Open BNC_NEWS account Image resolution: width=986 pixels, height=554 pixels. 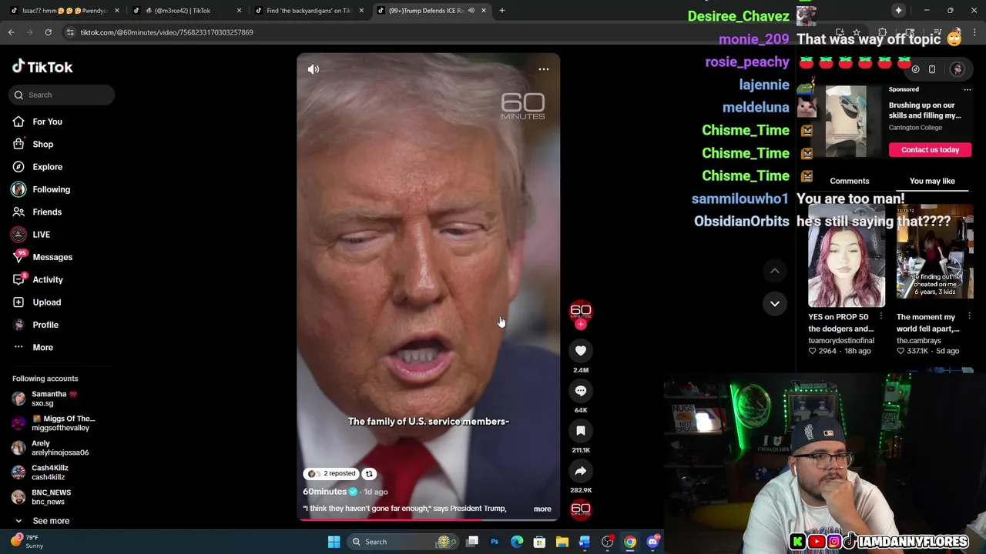pyautogui.click(x=51, y=497)
